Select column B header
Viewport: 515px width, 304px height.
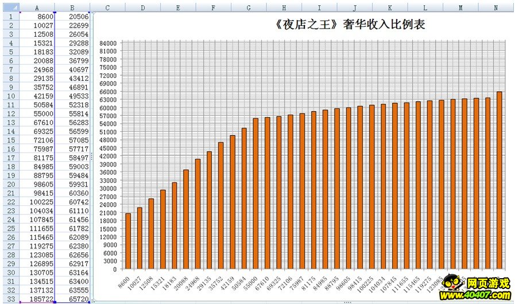72,7
